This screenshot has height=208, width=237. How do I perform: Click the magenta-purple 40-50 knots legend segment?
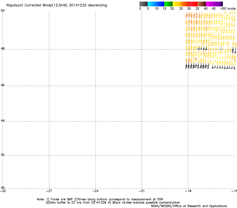pyautogui.click(x=214, y=4)
